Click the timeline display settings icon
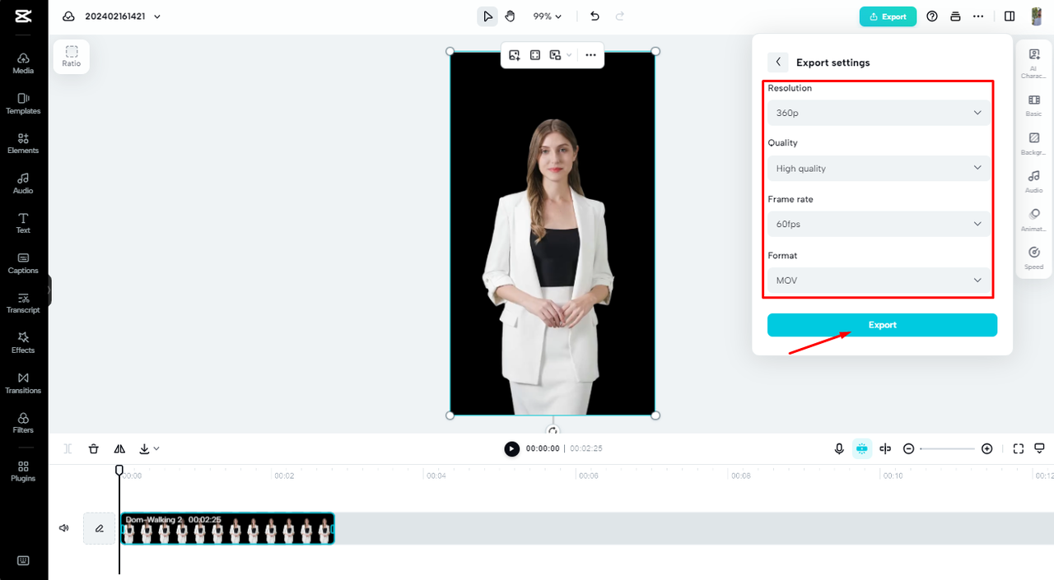The width and height of the screenshot is (1054, 580). coord(1039,448)
